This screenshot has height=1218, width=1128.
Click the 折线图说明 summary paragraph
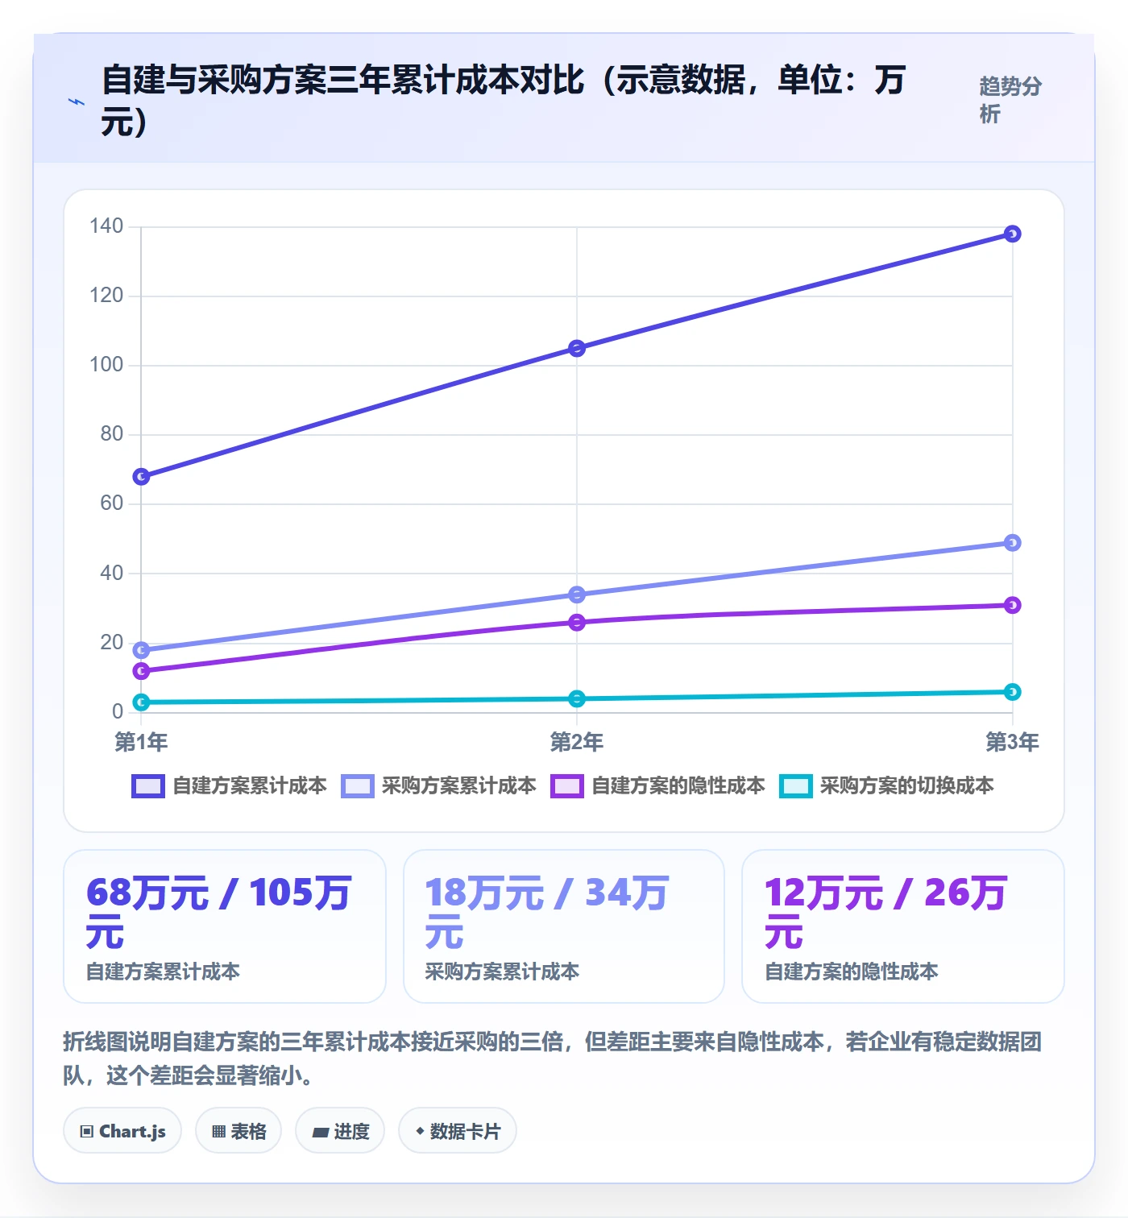pos(553,1058)
